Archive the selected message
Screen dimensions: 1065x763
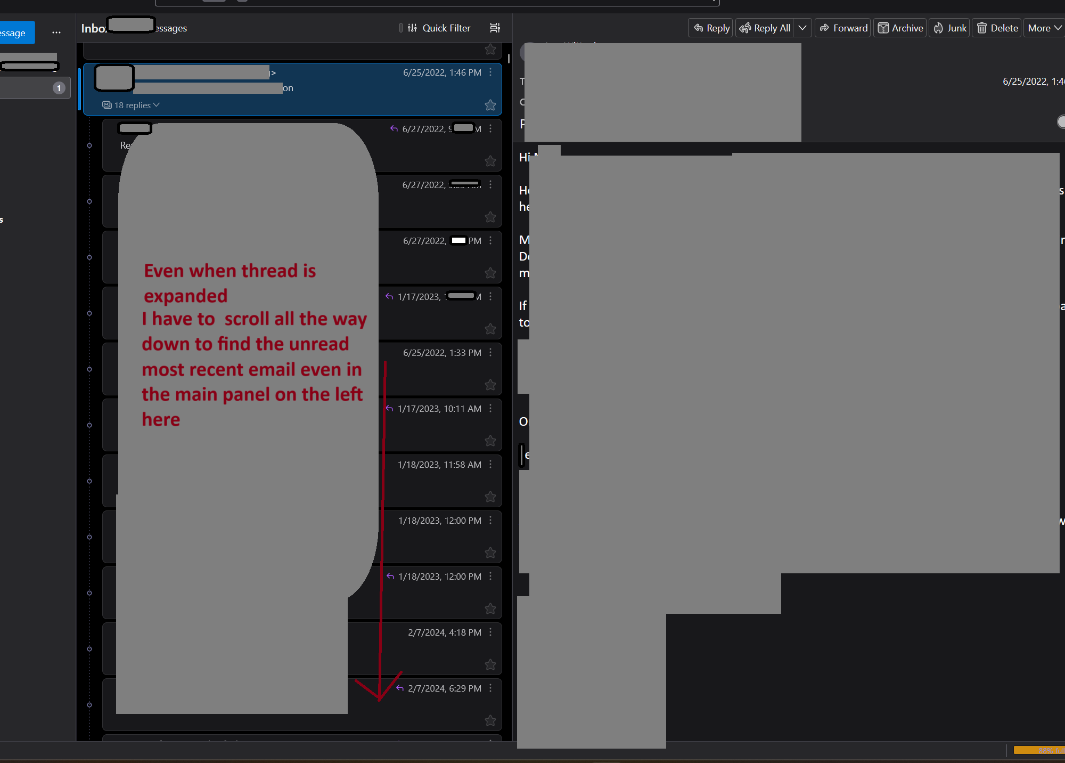point(900,28)
